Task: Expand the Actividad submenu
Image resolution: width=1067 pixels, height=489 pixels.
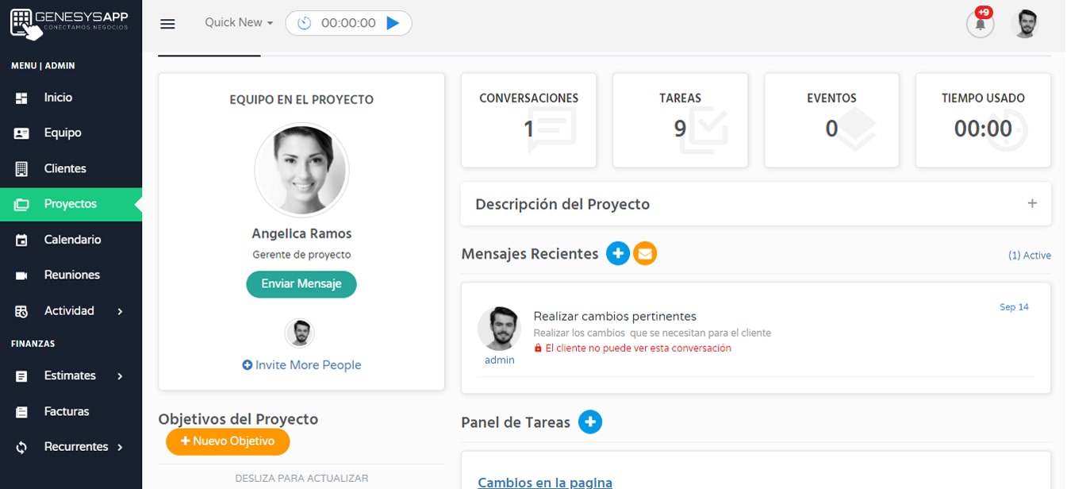Action: pyautogui.click(x=71, y=311)
